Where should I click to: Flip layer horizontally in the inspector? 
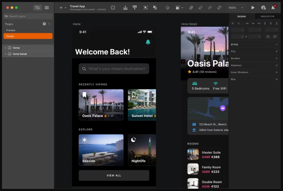[268, 36]
